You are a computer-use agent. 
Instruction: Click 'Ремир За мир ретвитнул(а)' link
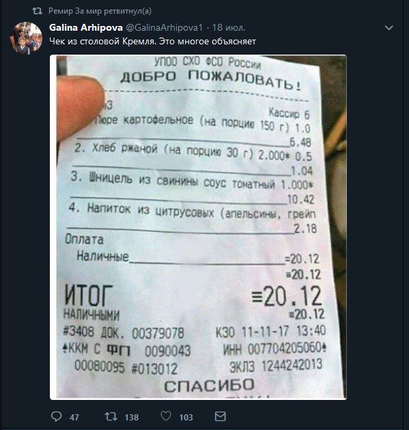pyautogui.click(x=100, y=11)
